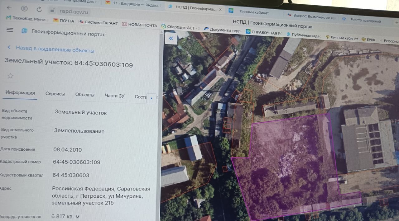
Task: Open the Публичная кадас bookmark
Action: click(303, 35)
